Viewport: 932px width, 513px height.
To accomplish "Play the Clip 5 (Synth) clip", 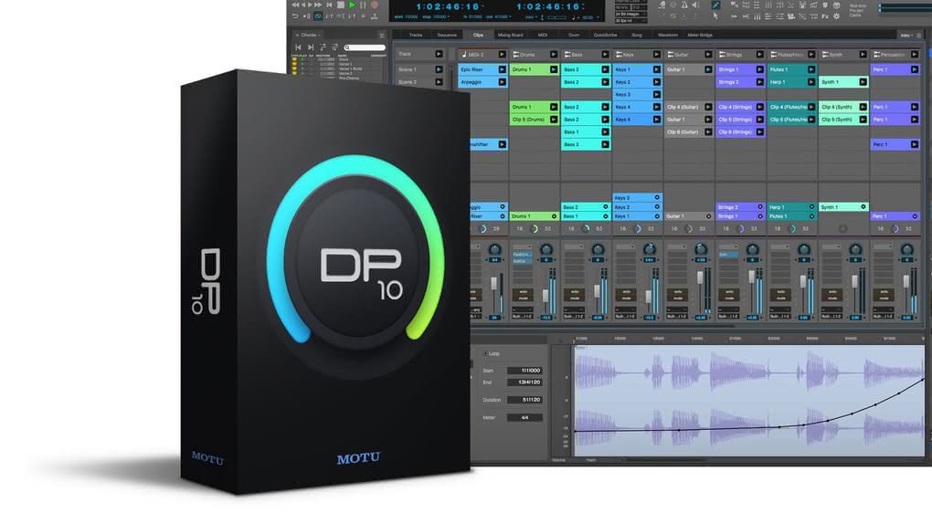I will pyautogui.click(x=863, y=120).
